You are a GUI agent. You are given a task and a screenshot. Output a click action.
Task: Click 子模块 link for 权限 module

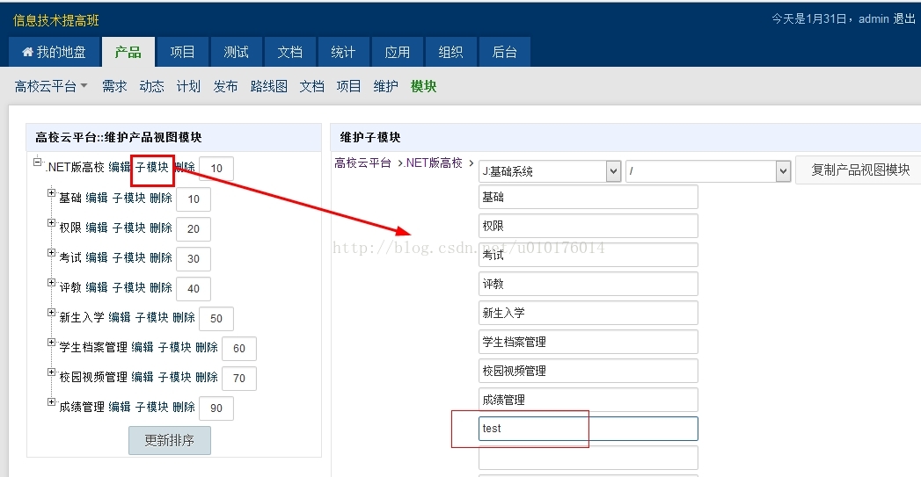[129, 228]
